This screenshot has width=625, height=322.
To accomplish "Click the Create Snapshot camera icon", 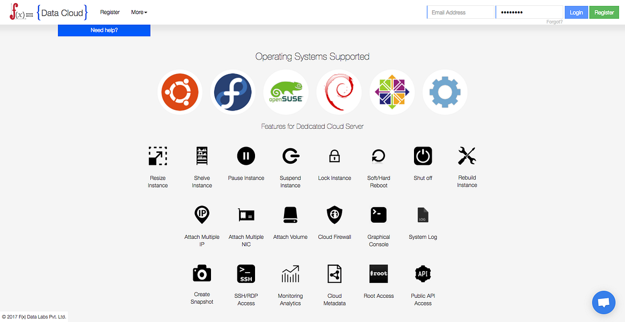I will (202, 274).
